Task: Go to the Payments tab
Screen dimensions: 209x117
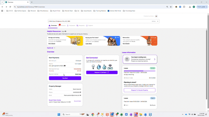Action: (71, 26)
